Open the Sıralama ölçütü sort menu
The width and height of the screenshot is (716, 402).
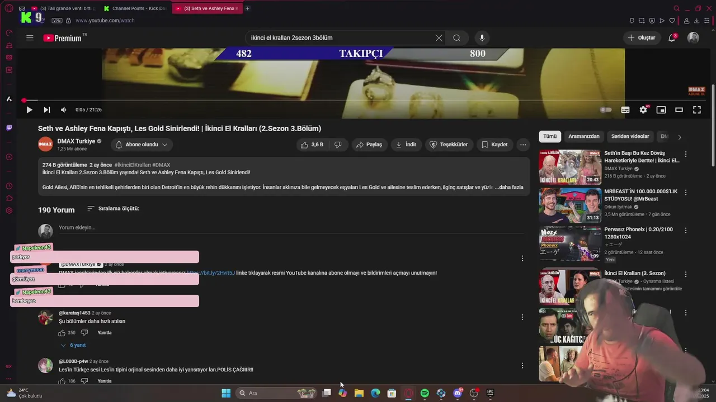113,209
